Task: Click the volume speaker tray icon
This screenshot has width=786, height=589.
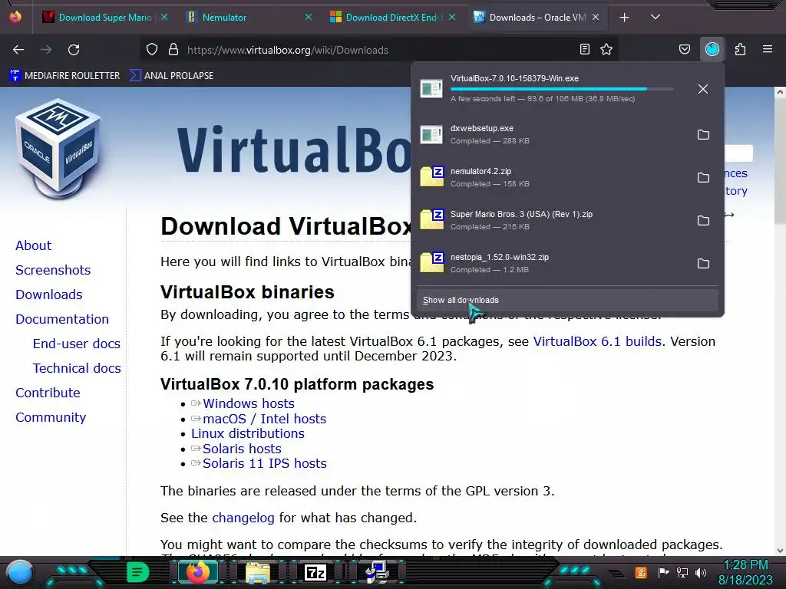Action: pyautogui.click(x=701, y=572)
